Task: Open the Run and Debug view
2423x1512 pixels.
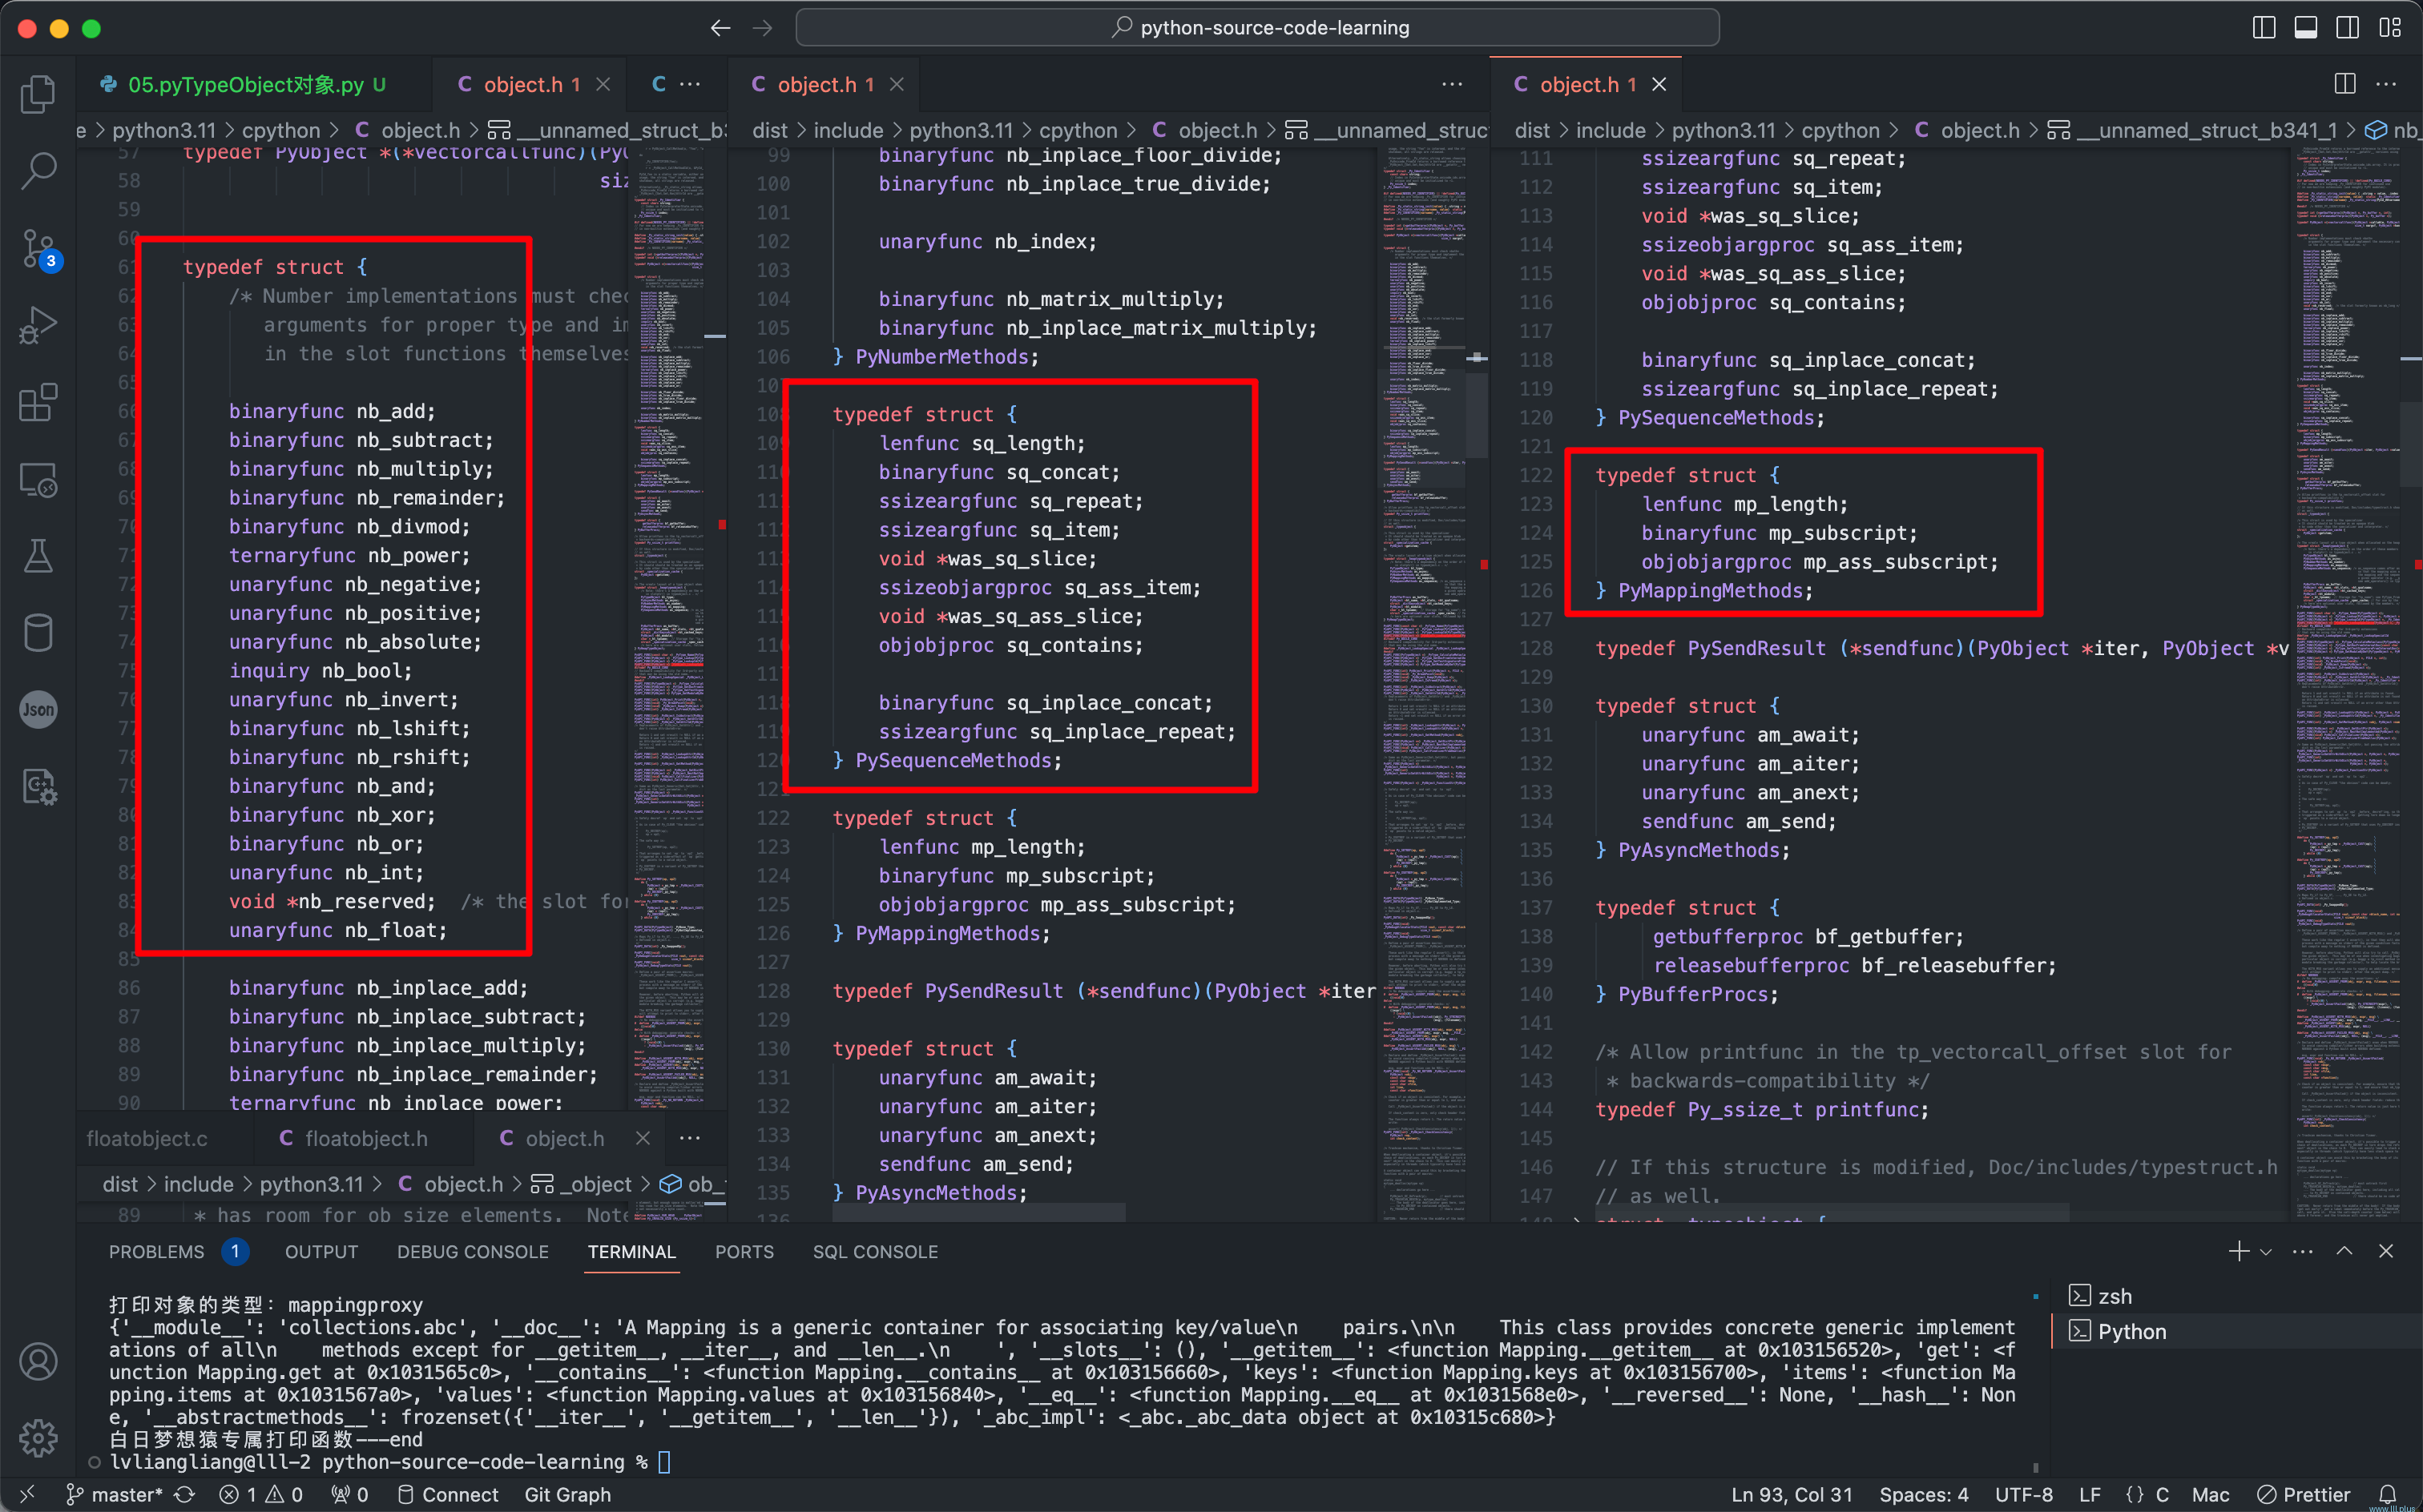Action: (38, 325)
